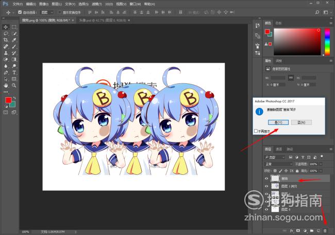Click the rainbow hue slider strip
This screenshot has height=235, width=335.
point(327,42)
